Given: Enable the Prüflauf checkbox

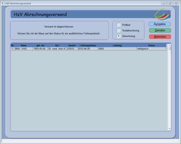Looking at the screenshot, I should tap(119, 25).
